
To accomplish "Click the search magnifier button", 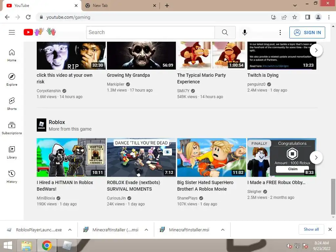I will tap(225, 32).
